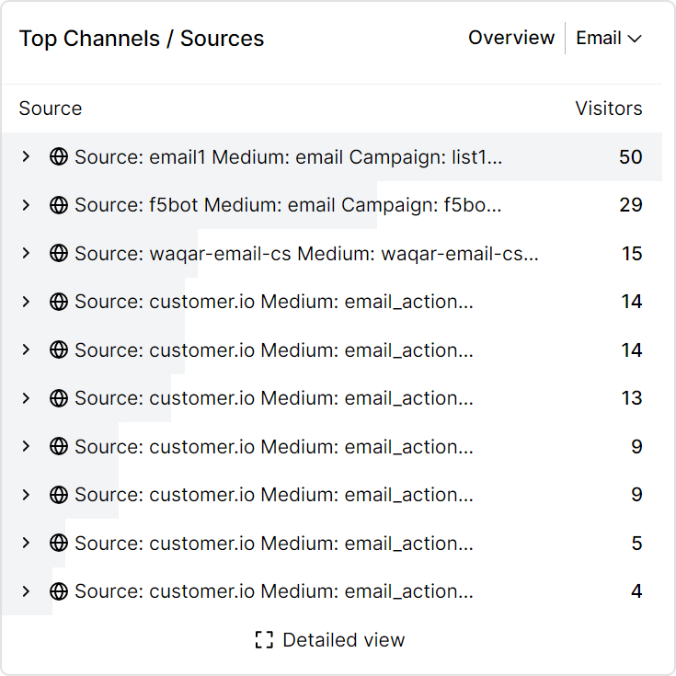This screenshot has width=676, height=676.
Task: Click globe icon of waqar-email-cs source row
Action: click(59, 253)
